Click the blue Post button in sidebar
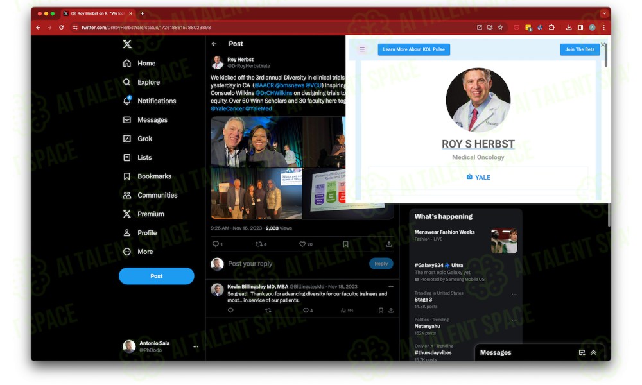The image size is (642, 385). point(157,276)
